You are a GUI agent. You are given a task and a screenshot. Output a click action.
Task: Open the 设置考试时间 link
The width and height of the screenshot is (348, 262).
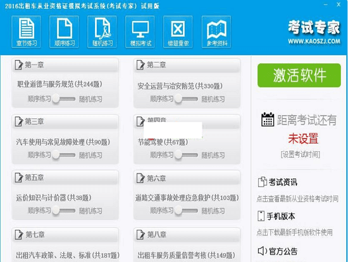point(301,154)
